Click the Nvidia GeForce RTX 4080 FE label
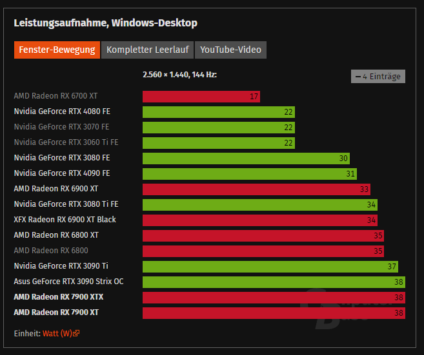424x355 pixels. [x=62, y=111]
